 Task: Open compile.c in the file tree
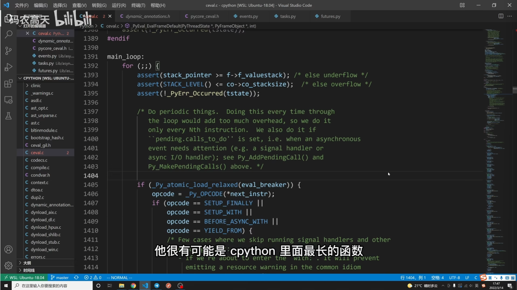[40, 167]
